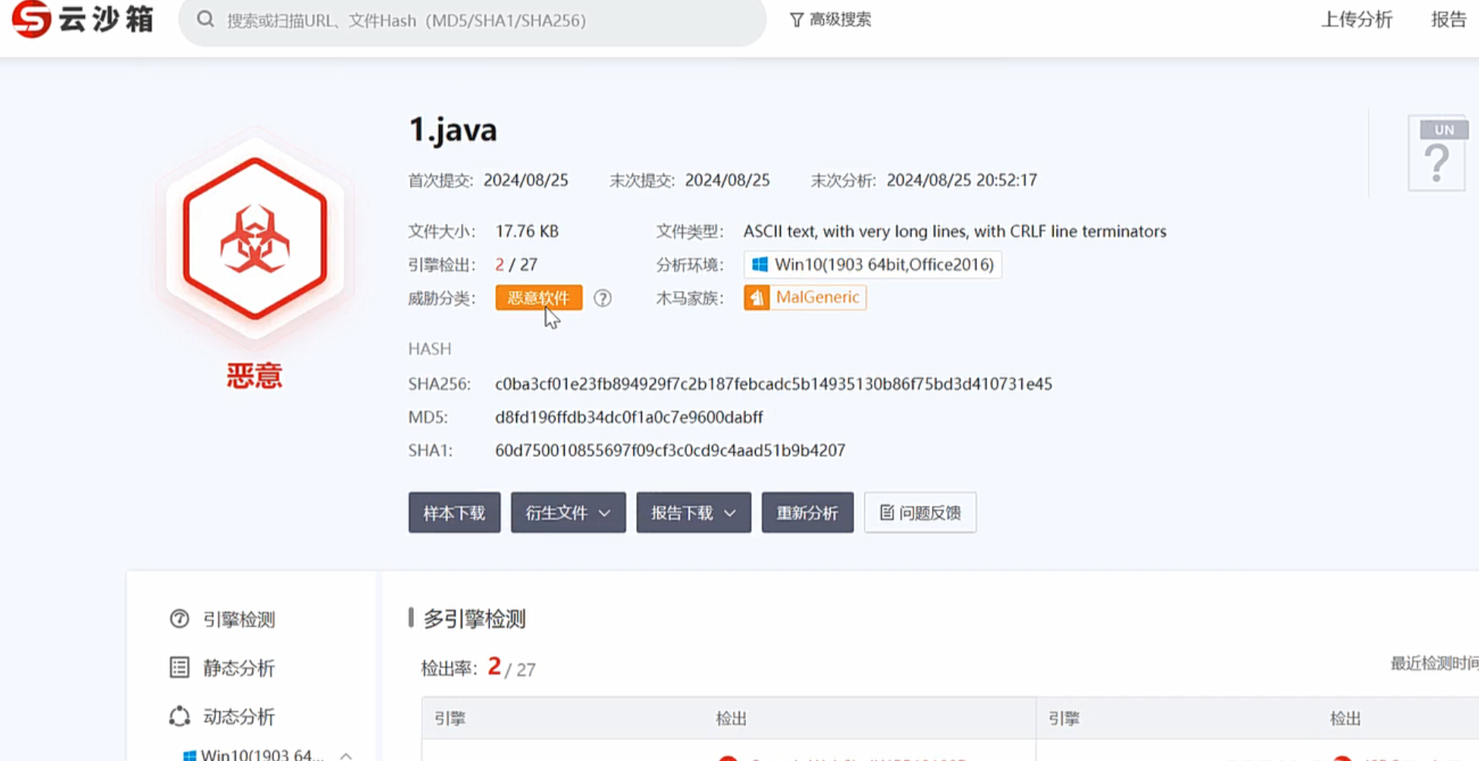Click the 高级搜索 filter icon
Screen dimensions: 1479x761
coord(796,20)
